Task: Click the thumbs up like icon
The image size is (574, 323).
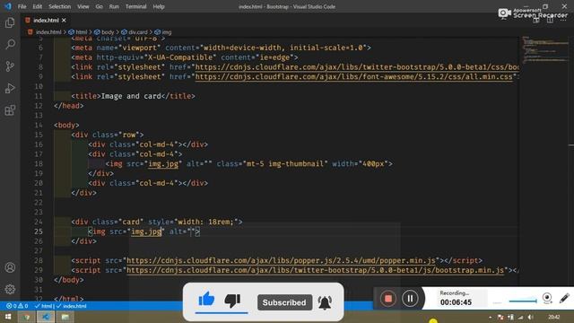Action: (206, 299)
